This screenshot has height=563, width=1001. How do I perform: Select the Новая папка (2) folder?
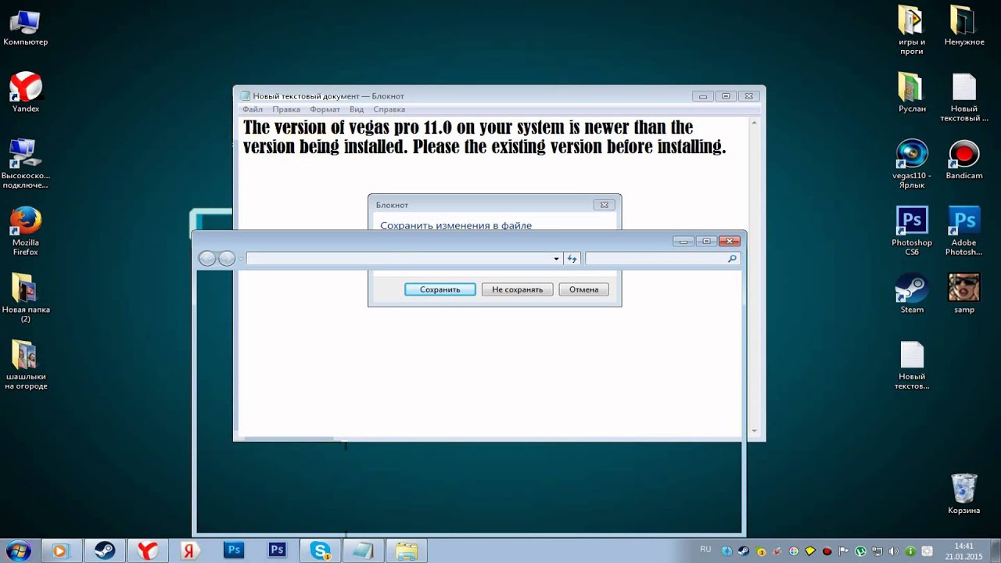(25, 297)
